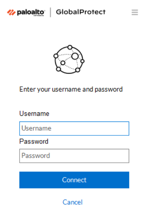Click the Username placeholder text in the box
Image resolution: width=146 pixels, height=213 pixels.
pyautogui.click(x=36, y=128)
